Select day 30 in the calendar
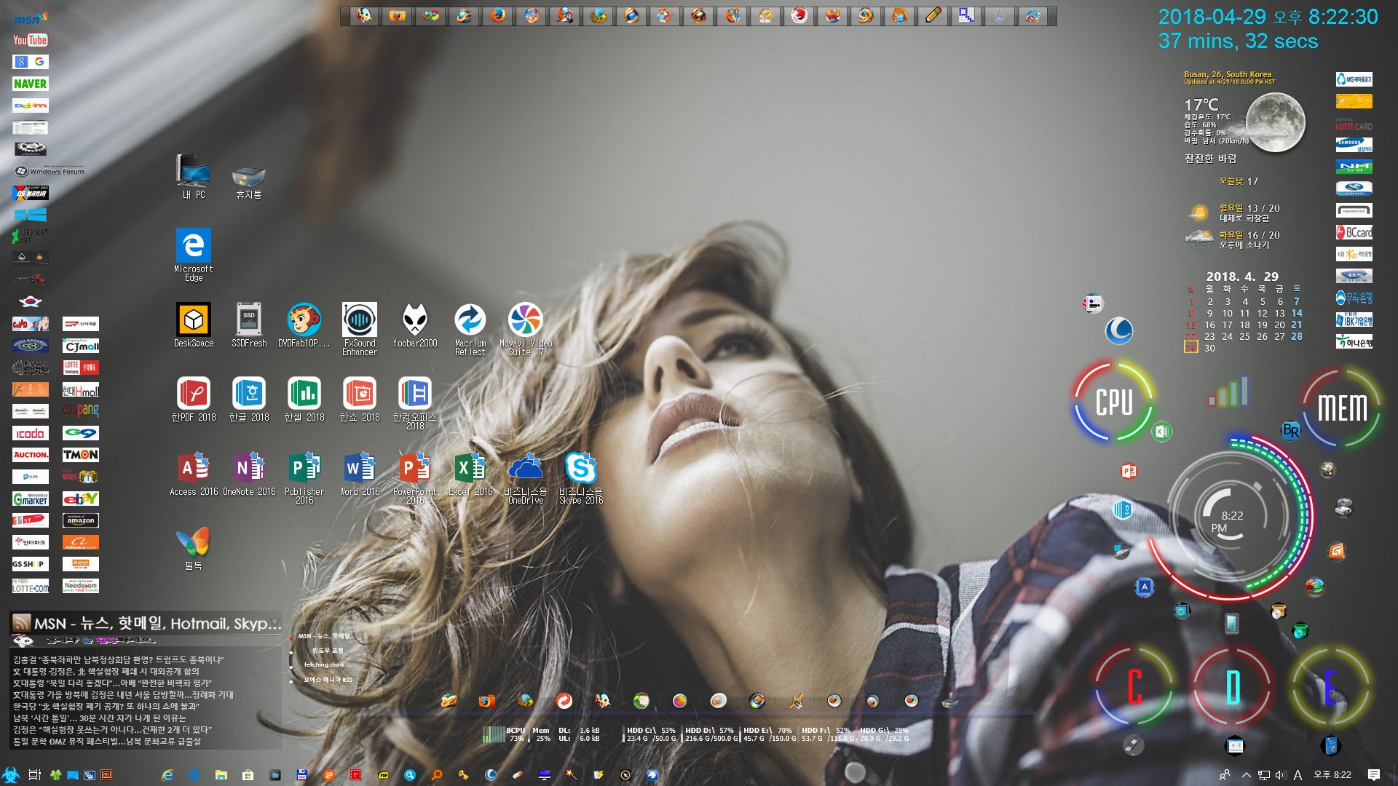The height and width of the screenshot is (786, 1398). point(1209,349)
